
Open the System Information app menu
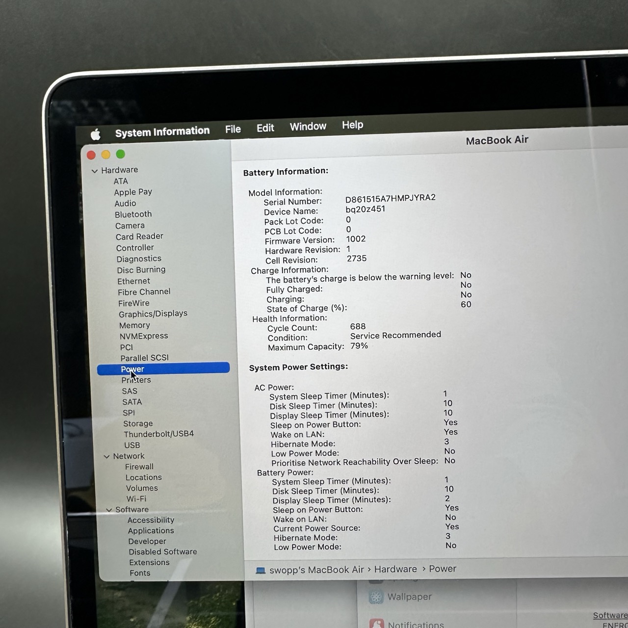click(x=162, y=131)
